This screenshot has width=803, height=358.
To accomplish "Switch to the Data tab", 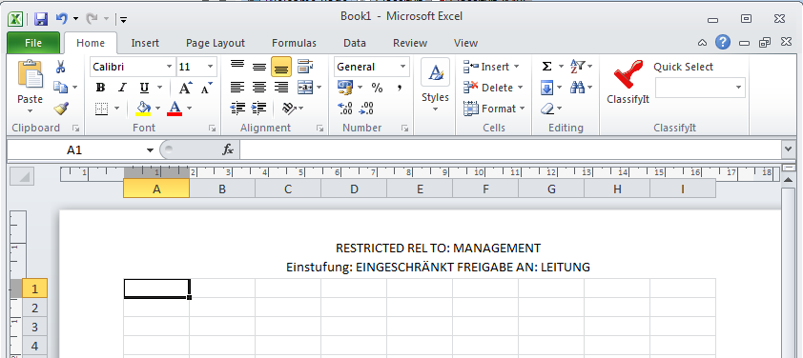I will click(355, 43).
